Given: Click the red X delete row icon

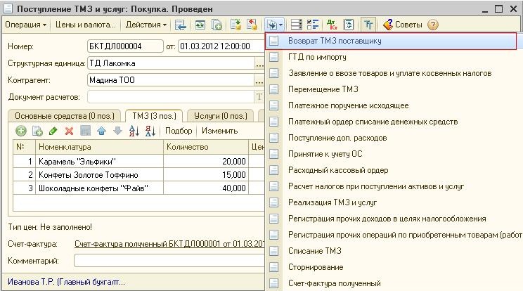Looking at the screenshot, I should (69, 131).
